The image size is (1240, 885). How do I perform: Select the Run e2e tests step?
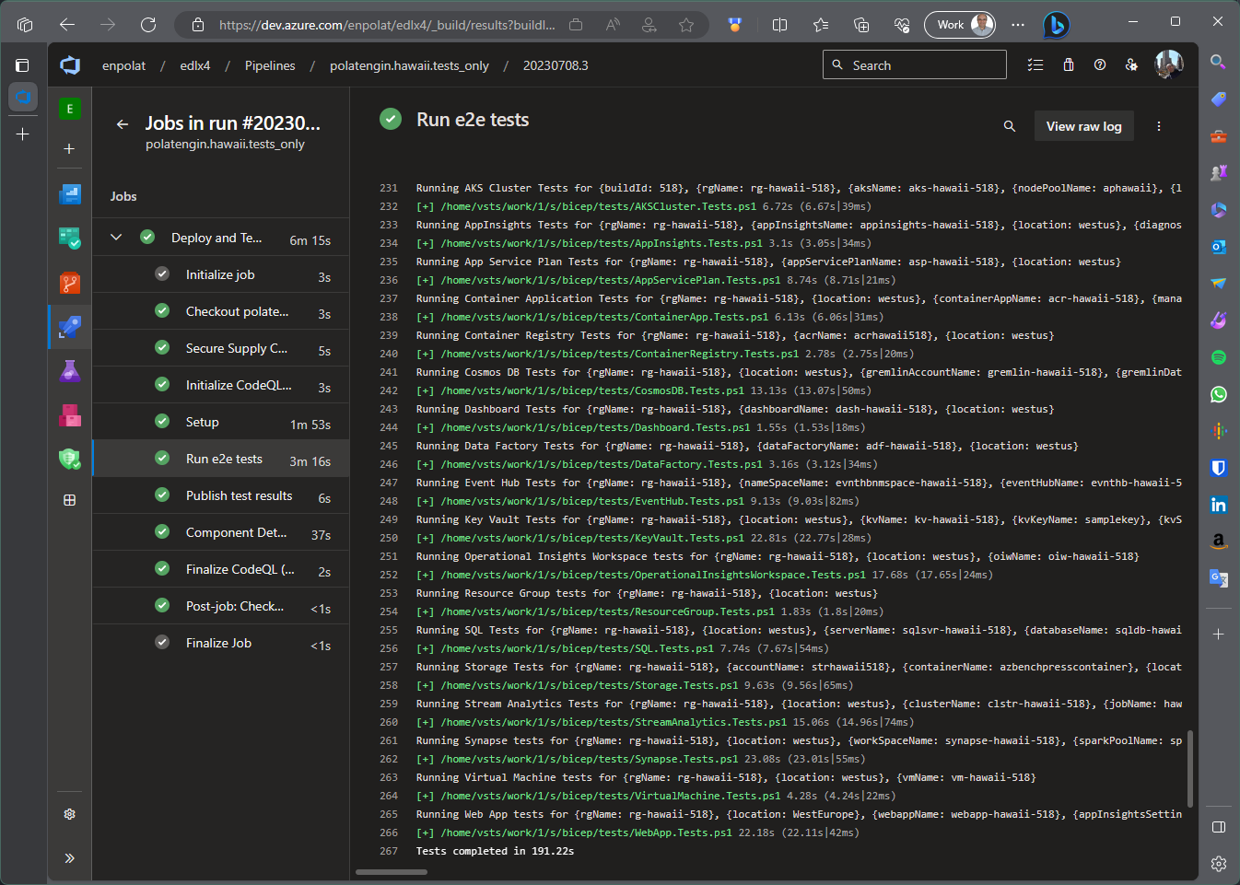click(226, 458)
